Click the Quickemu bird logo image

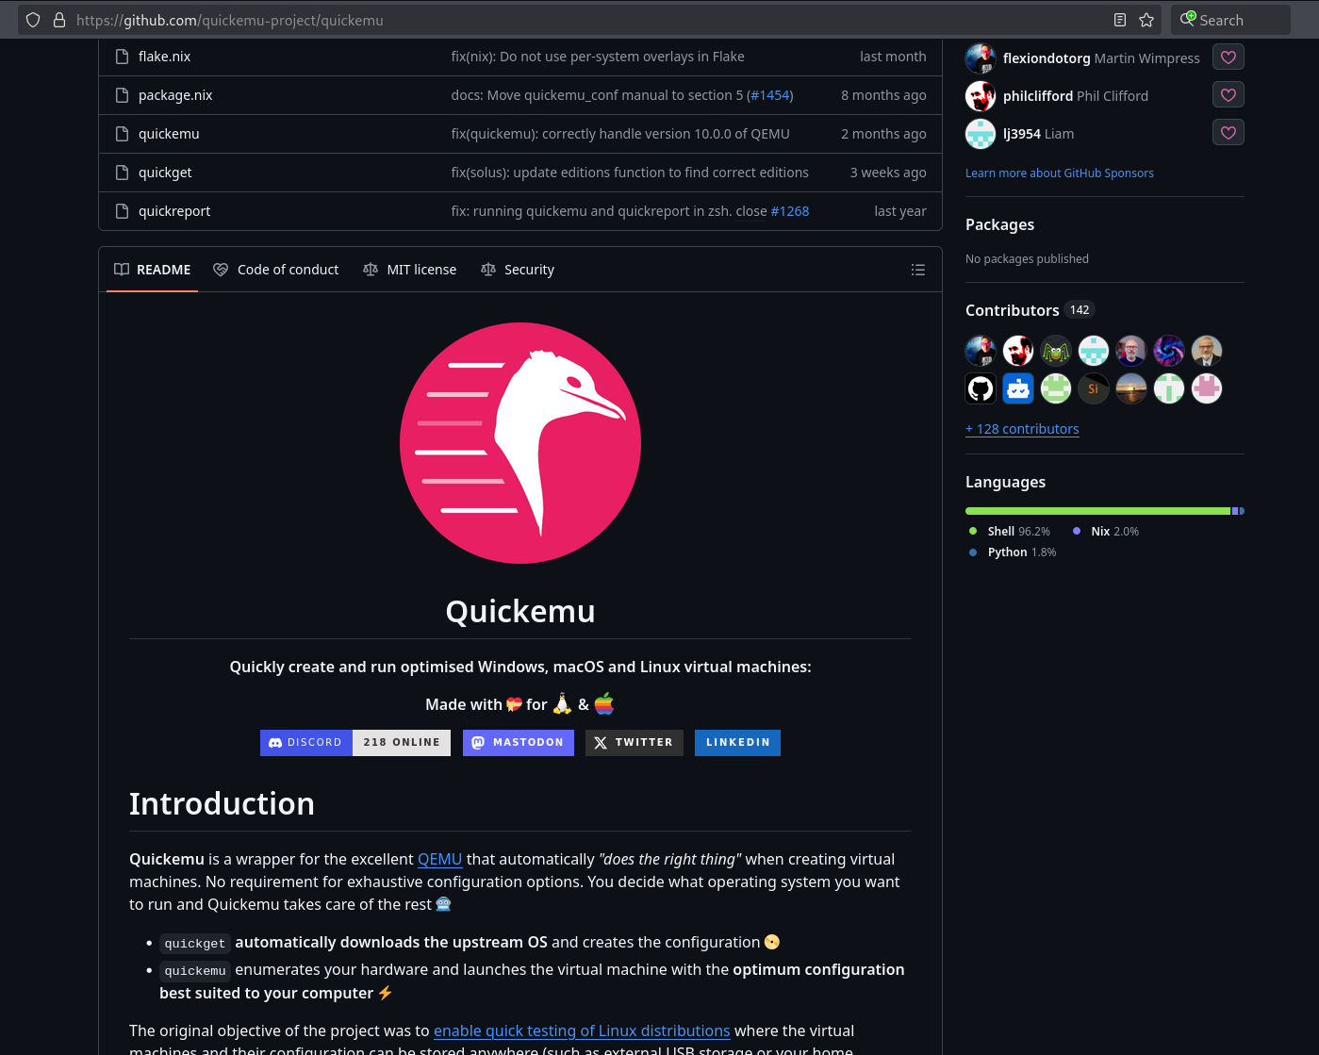coord(520,443)
